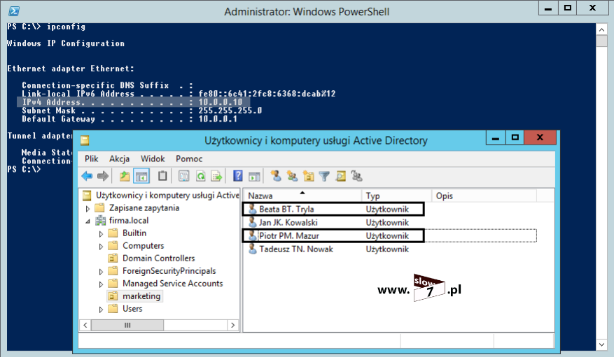Viewport: 614px width, 357px height.
Task: Open the Plik menu
Action: tap(91, 159)
